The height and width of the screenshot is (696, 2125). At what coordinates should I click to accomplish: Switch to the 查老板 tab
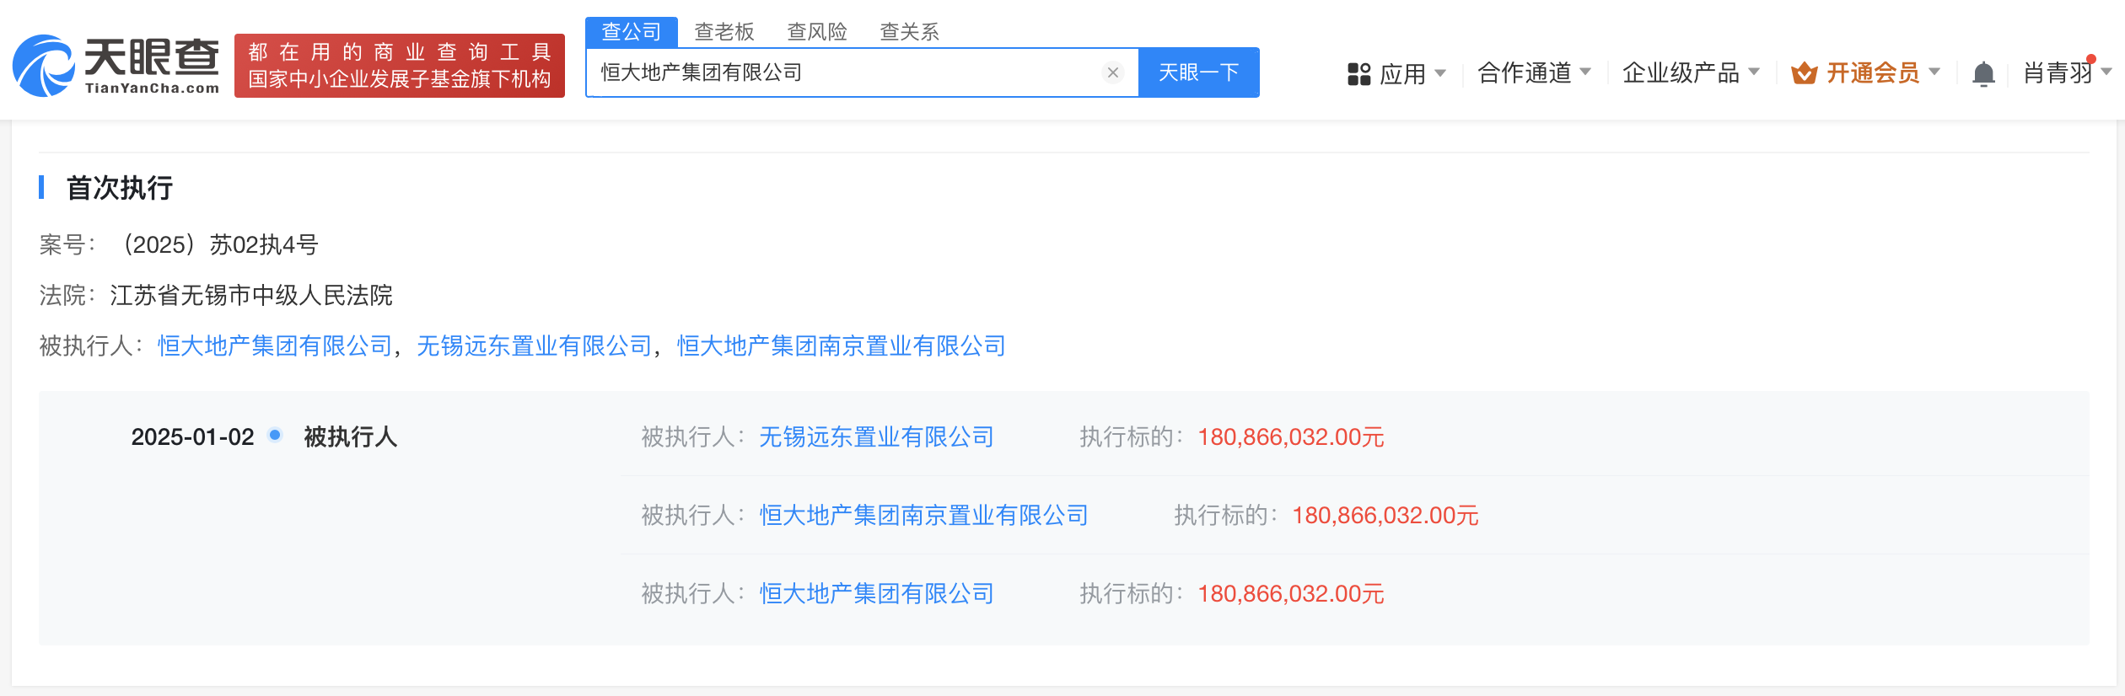724,32
